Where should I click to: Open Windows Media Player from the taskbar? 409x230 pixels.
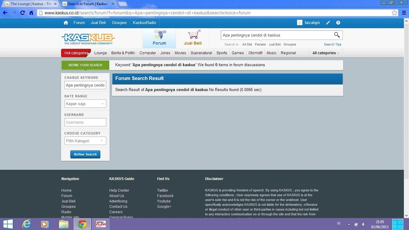click(x=45, y=224)
